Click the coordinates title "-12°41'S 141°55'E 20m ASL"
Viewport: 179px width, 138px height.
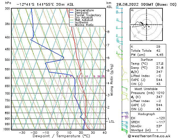pyautogui.click(x=45, y=5)
